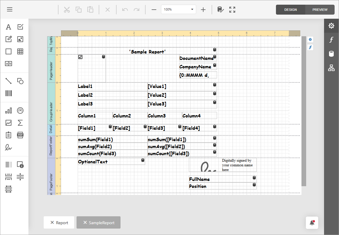Select the OptionalText label
Image resolution: width=339 pixels, height=235 pixels.
coord(111,162)
